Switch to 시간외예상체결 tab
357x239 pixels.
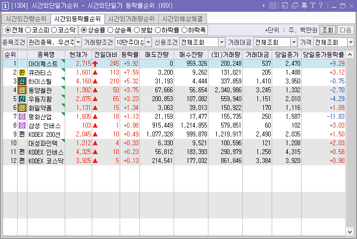click(x=182, y=19)
